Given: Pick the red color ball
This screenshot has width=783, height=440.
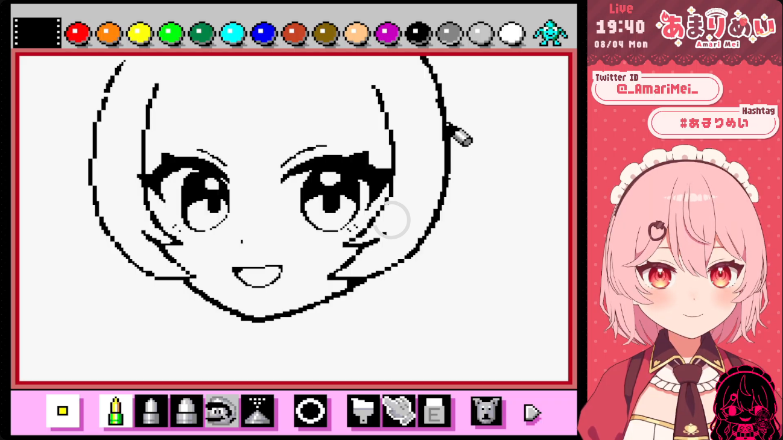Looking at the screenshot, I should 77,33.
